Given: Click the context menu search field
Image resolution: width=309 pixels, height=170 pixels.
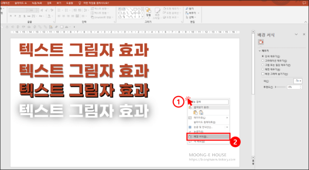Looking at the screenshot, I should [209, 102].
